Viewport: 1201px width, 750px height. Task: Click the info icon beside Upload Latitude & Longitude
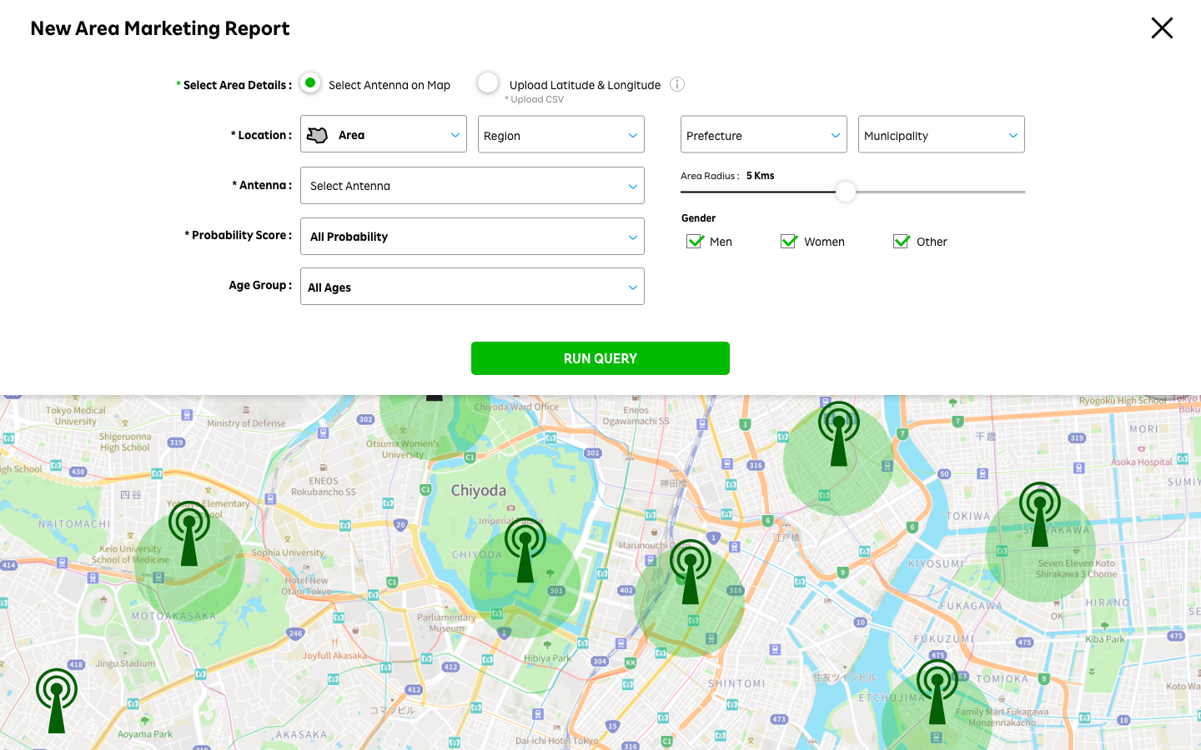pyautogui.click(x=677, y=84)
